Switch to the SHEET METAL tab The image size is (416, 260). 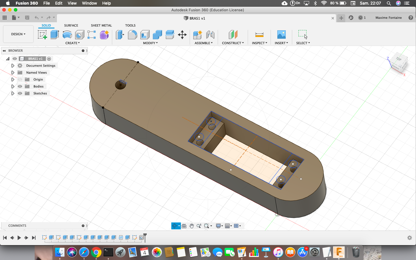point(101,25)
